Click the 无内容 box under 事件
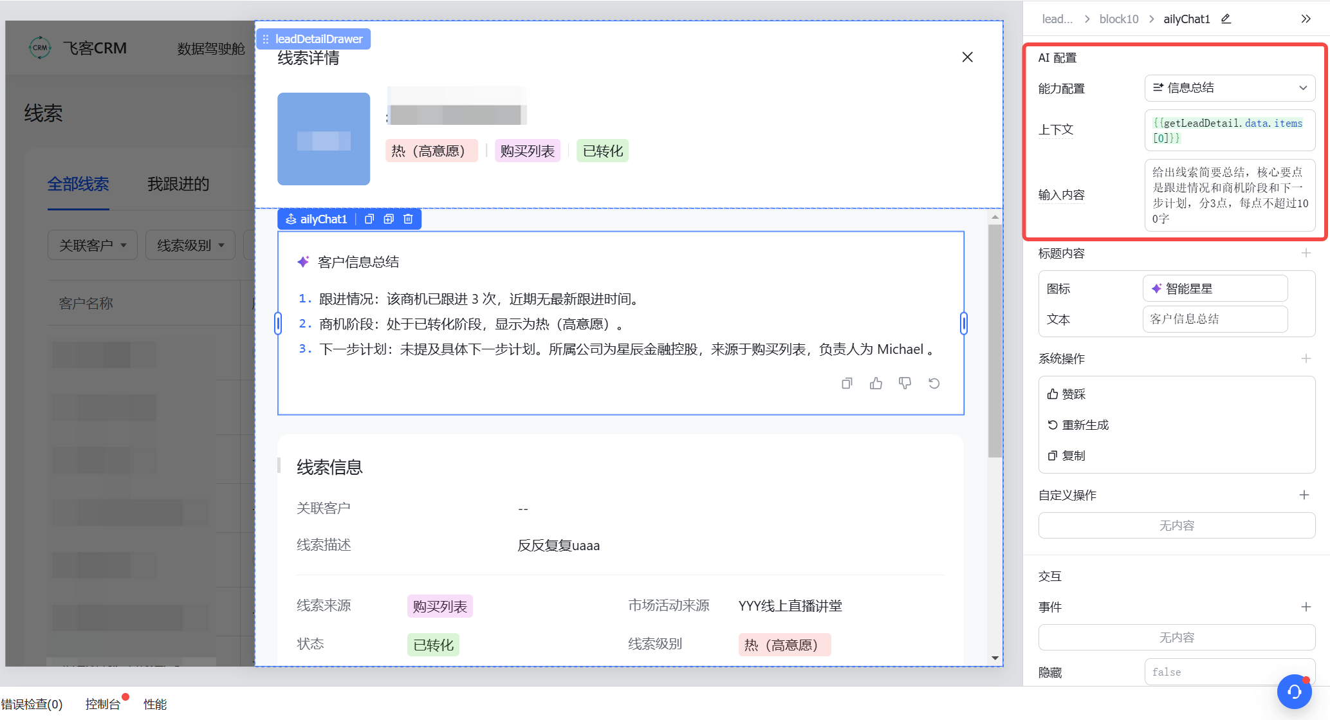The height and width of the screenshot is (720, 1330). [1176, 638]
